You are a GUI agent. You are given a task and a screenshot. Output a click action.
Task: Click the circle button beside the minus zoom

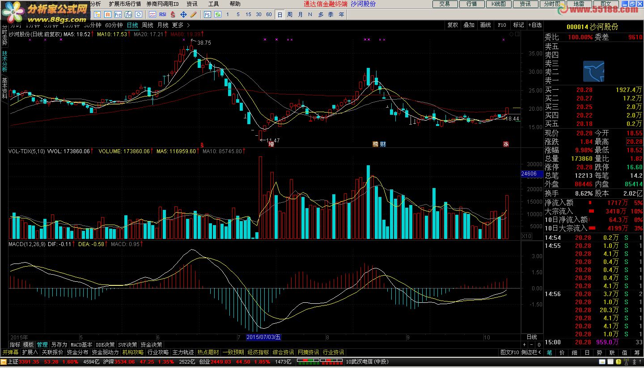pyautogui.click(x=539, y=345)
